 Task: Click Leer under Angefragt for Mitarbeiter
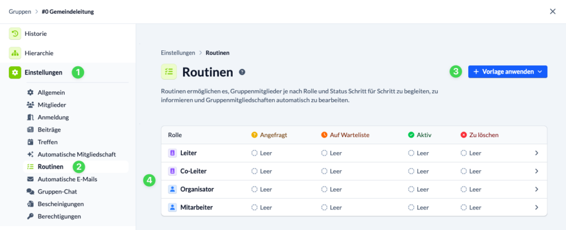click(261, 207)
